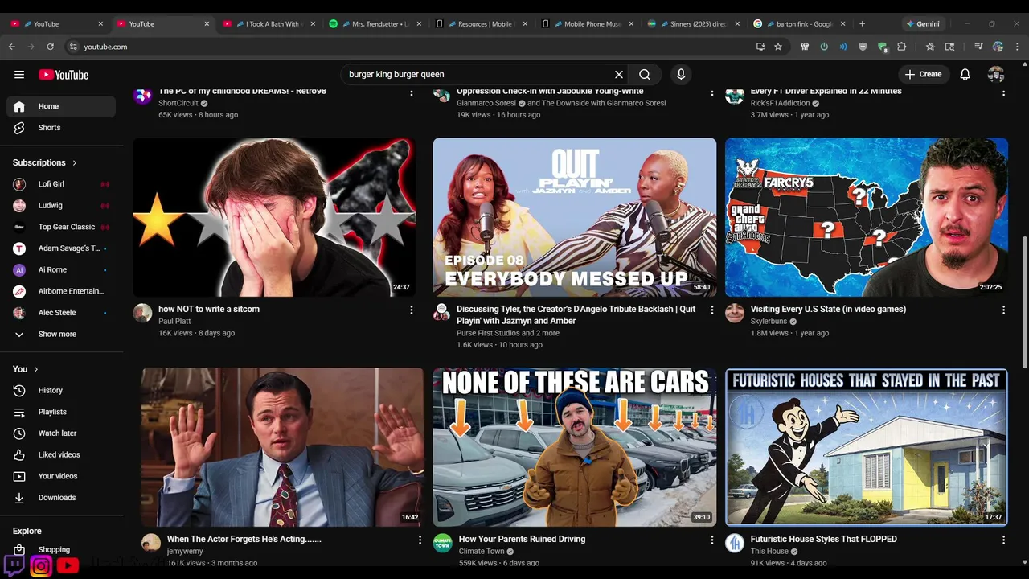Open the media controls music-note icon

[978, 47]
